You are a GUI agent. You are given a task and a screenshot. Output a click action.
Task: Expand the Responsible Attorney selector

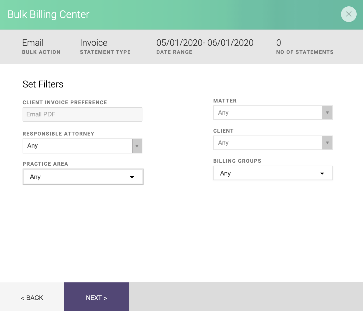(x=78, y=146)
